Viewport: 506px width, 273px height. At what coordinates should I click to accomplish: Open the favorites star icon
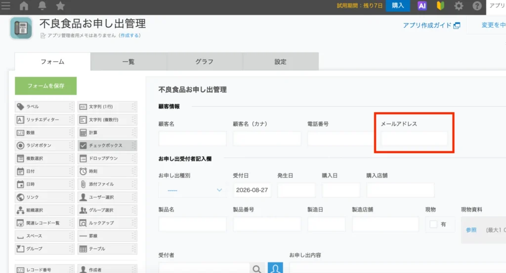pos(60,5)
